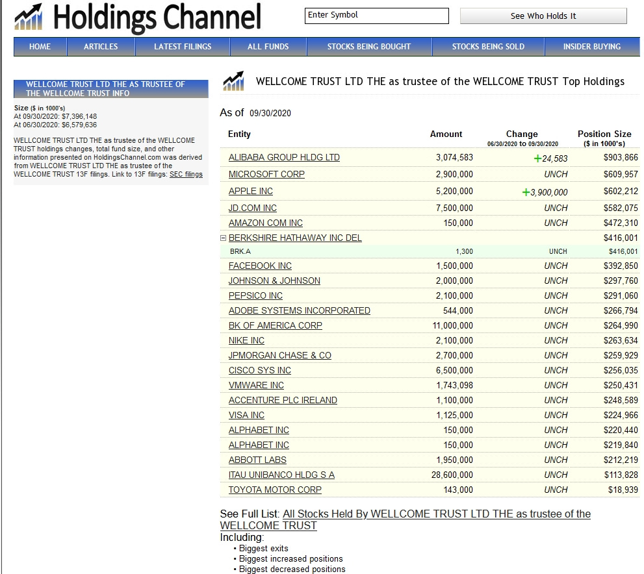Open JD.COM INC link
This screenshot has width=644, height=574.
(x=253, y=208)
